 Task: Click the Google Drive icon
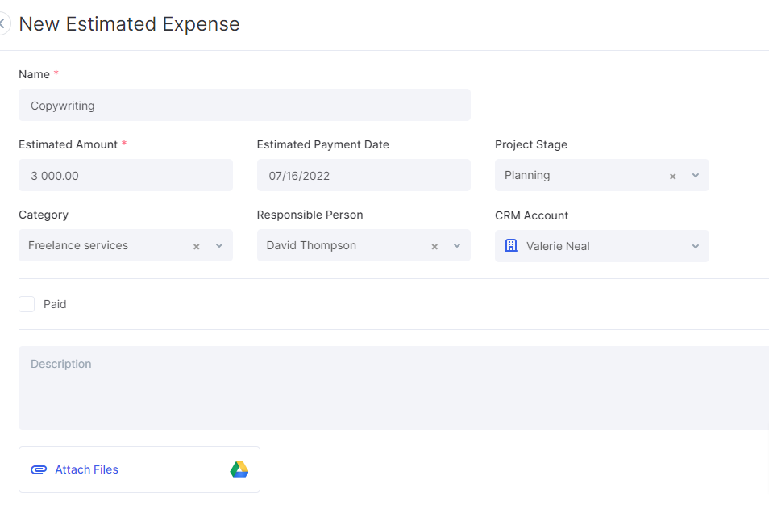[x=239, y=469]
